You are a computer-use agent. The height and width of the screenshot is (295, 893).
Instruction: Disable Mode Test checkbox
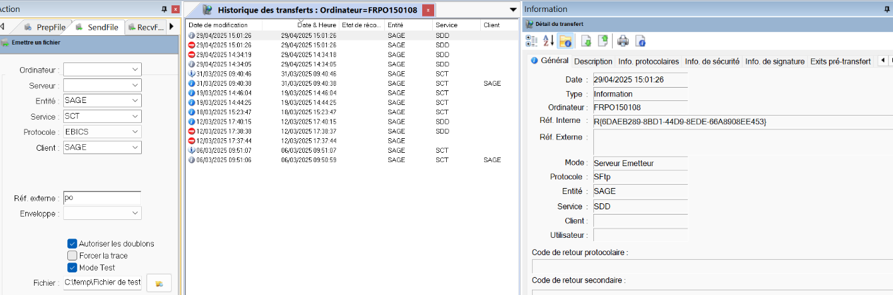point(73,268)
